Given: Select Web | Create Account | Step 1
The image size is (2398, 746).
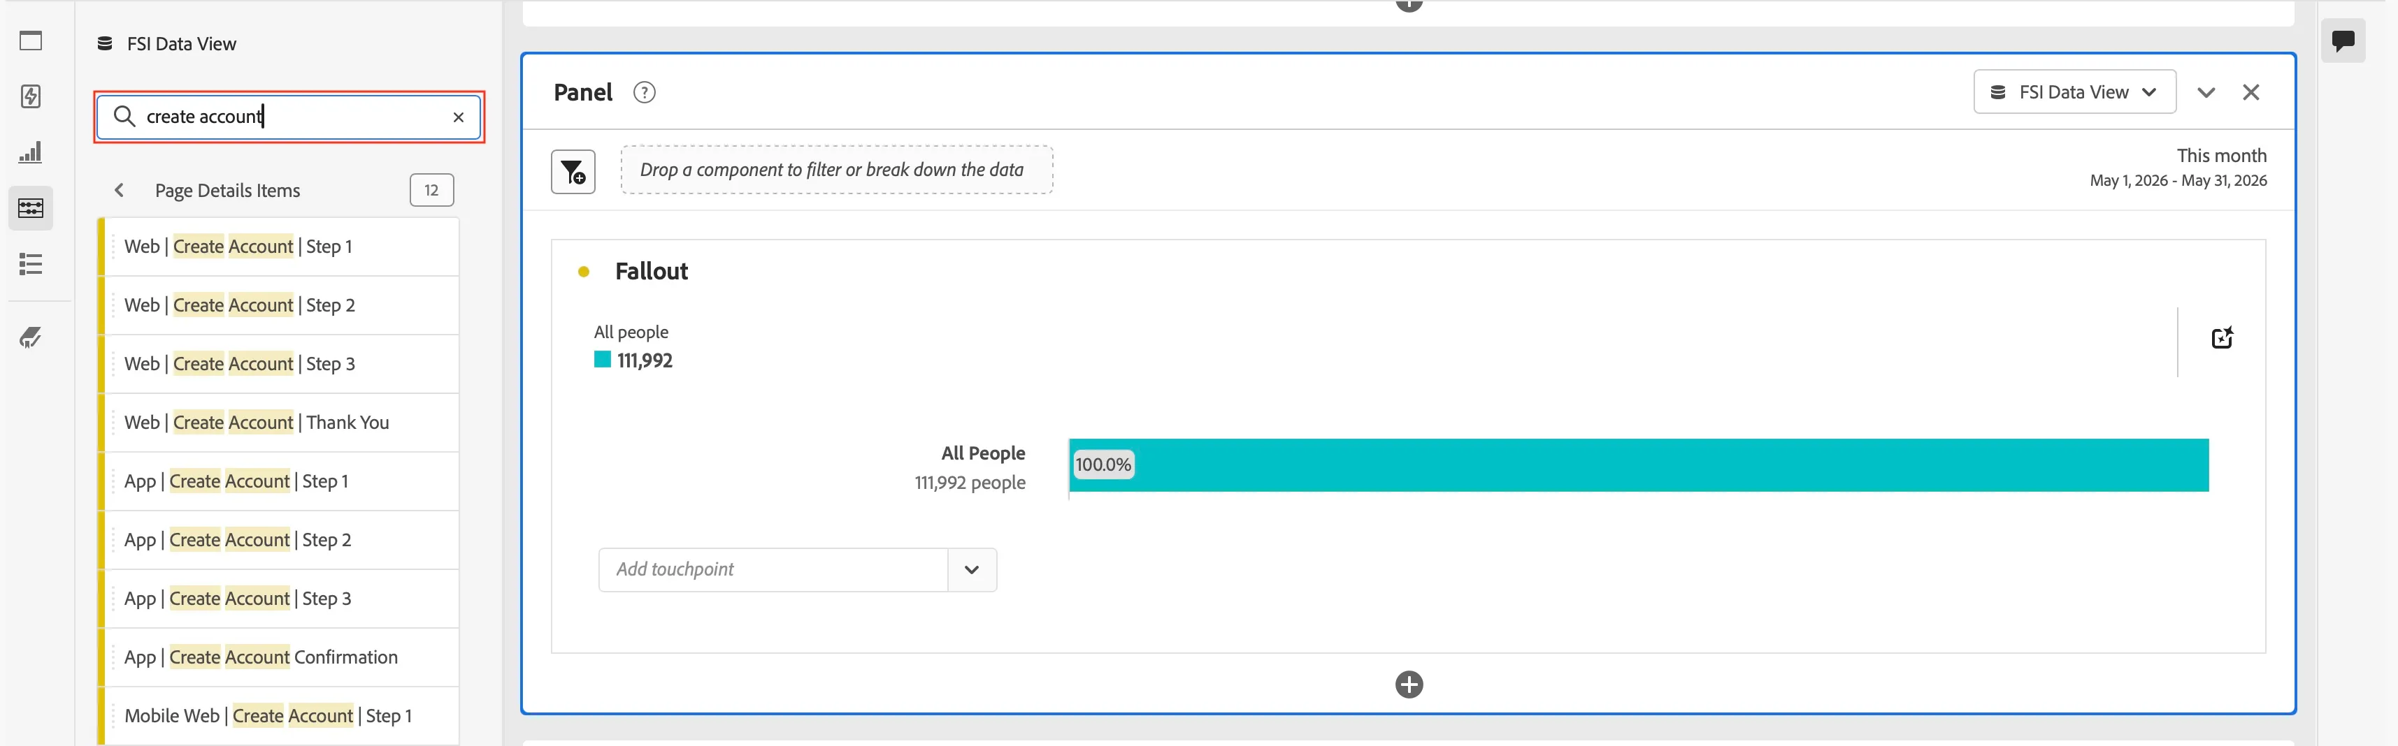Looking at the screenshot, I should tap(279, 247).
